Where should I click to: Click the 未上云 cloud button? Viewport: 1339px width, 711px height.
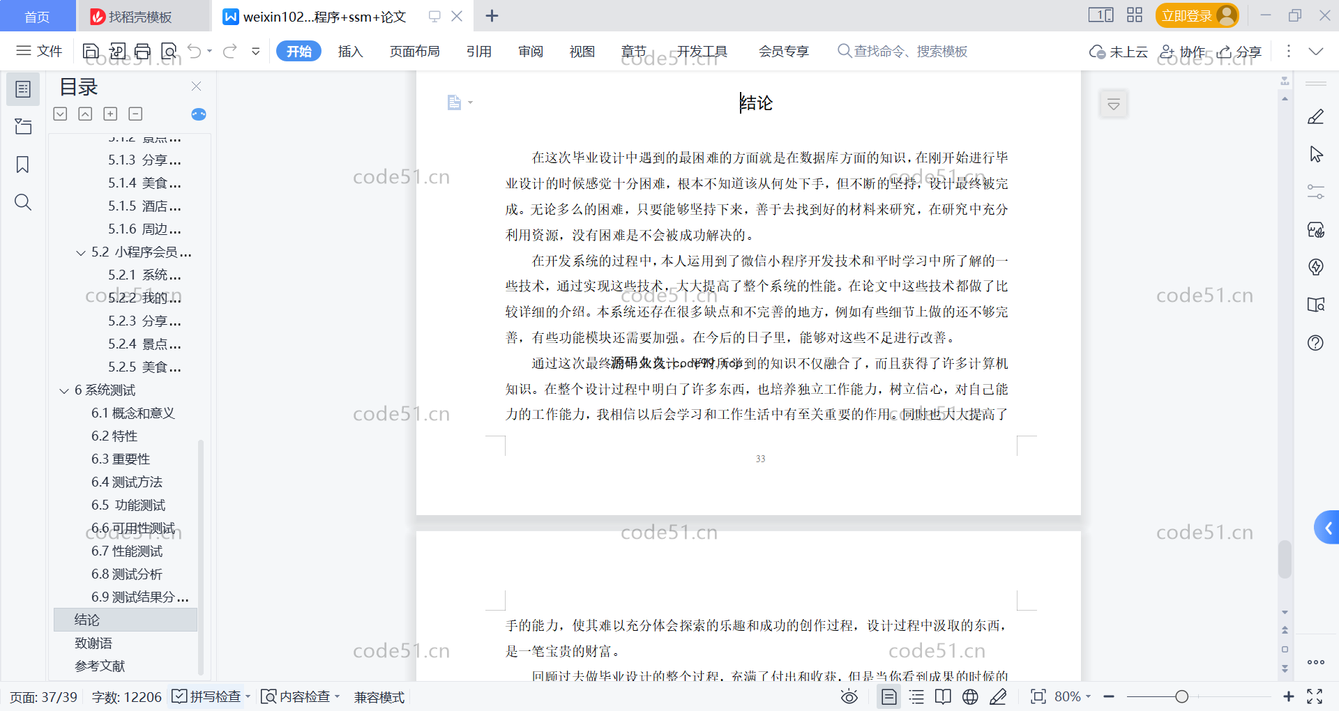pyautogui.click(x=1119, y=52)
